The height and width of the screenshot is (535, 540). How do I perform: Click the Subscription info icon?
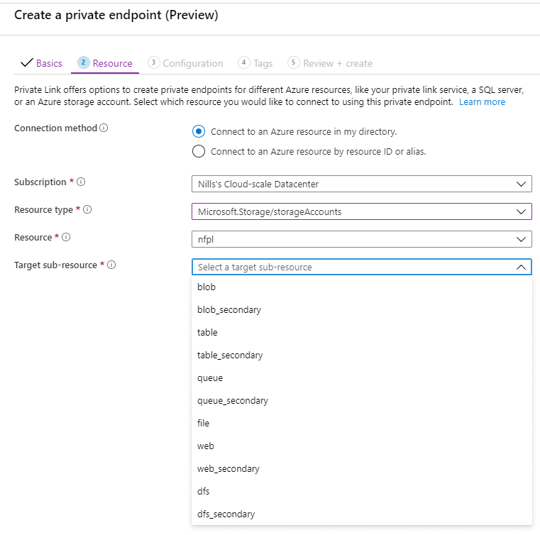pos(81,182)
